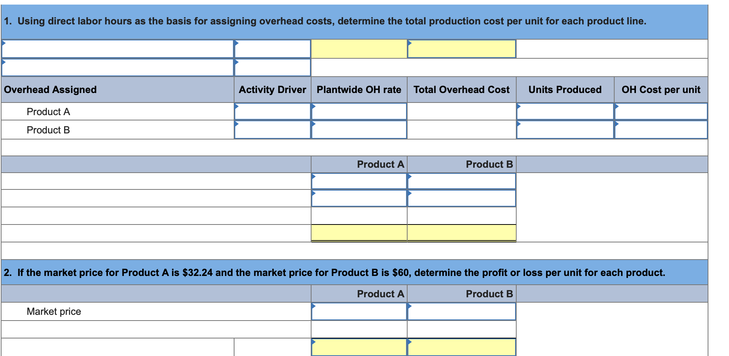This screenshot has height=356, width=729.
Task: Click Market price cell for Product B
Action: click(462, 311)
